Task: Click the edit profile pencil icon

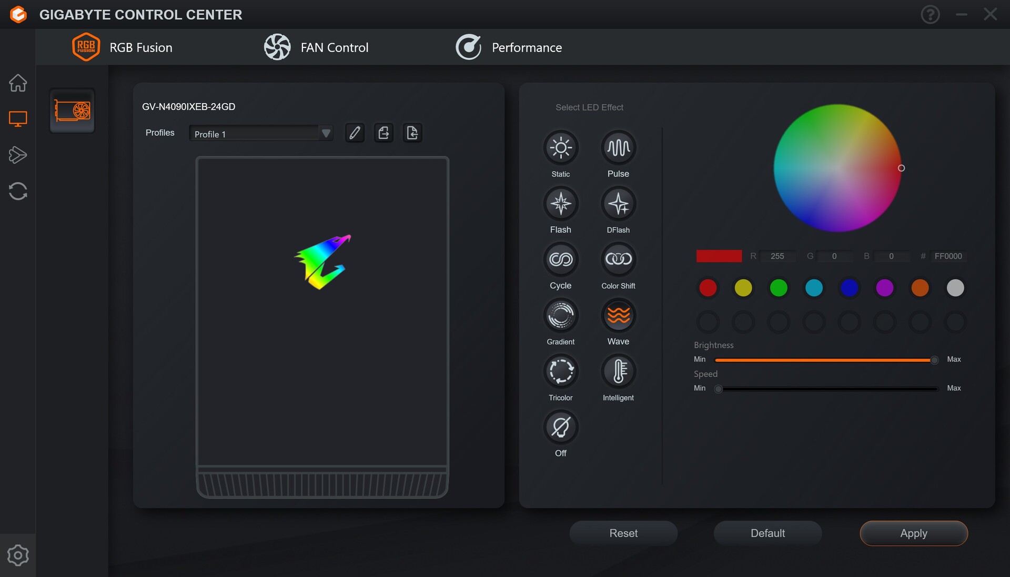Action: 355,133
